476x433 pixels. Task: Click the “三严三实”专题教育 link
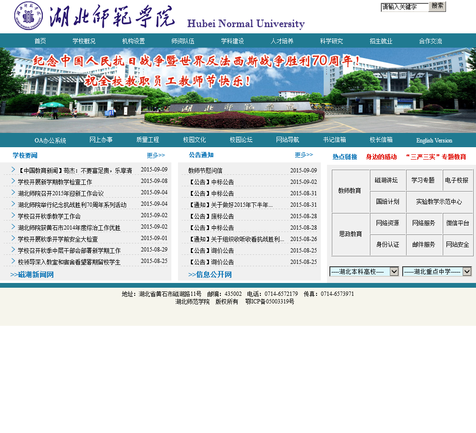point(436,157)
